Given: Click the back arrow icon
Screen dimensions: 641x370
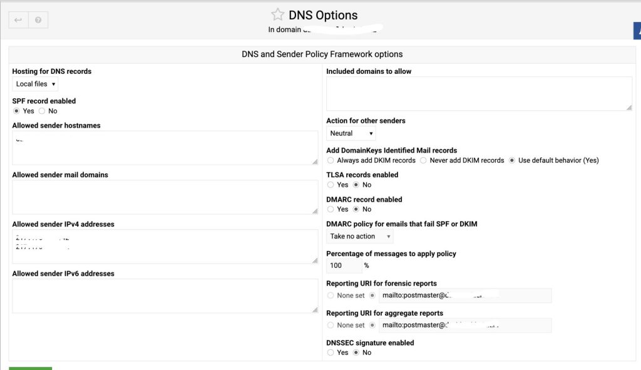Looking at the screenshot, I should 18,20.
